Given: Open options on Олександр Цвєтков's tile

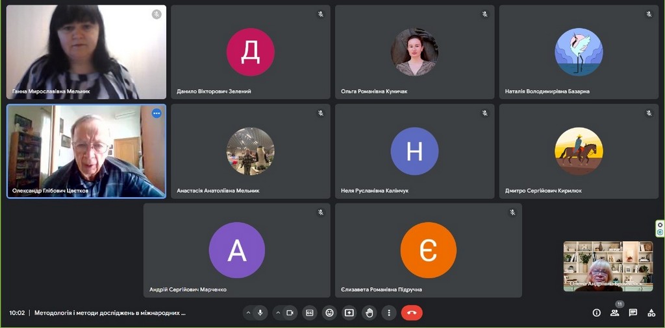Looking at the screenshot, I should pyautogui.click(x=157, y=113).
